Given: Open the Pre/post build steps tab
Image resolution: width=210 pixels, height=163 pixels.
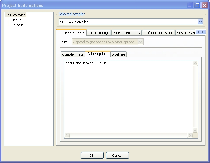Looking at the screenshot, I should tap(158, 33).
